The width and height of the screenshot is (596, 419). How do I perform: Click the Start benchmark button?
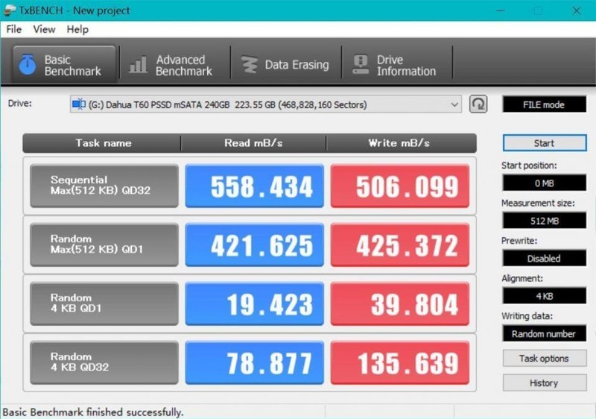[545, 143]
